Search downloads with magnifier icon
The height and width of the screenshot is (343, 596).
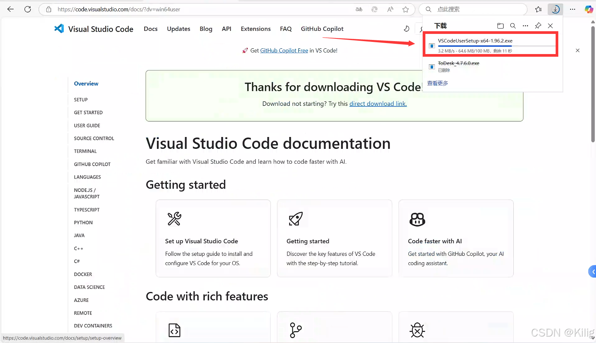(513, 26)
